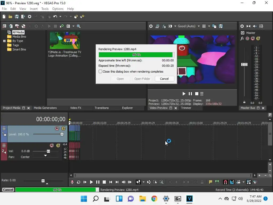Image resolution: width=273 pixels, height=205 pixels.
Task: Click Master FX icon
Action: [x=242, y=38]
